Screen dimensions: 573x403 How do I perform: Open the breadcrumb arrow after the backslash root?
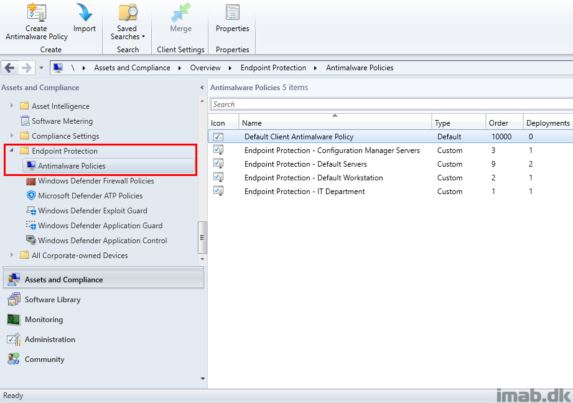pyautogui.click(x=84, y=68)
